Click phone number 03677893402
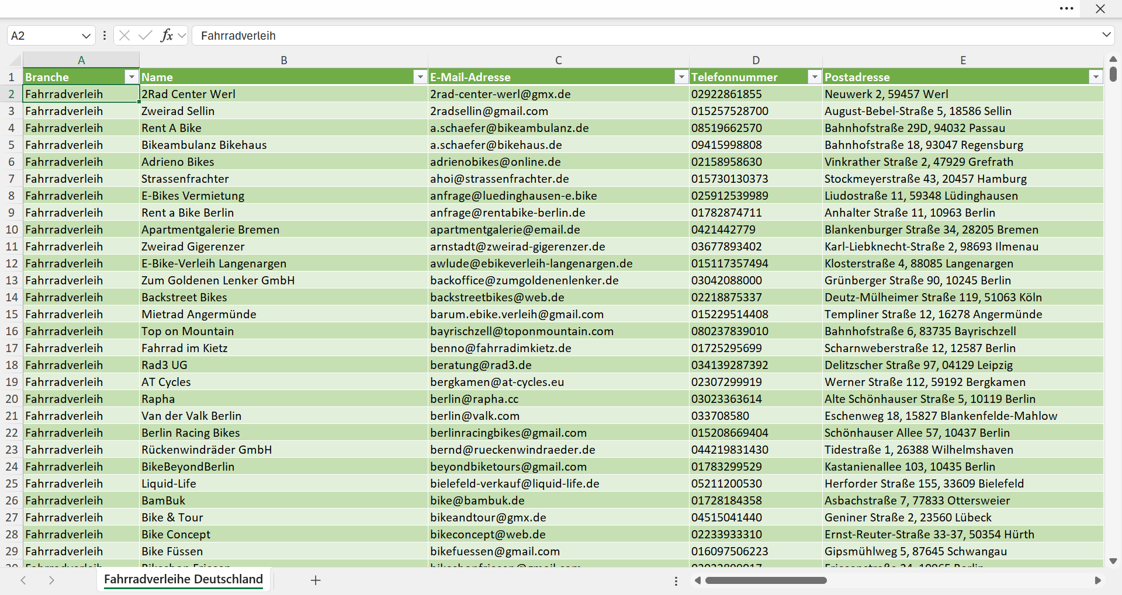Image resolution: width=1122 pixels, height=595 pixels. tap(756, 246)
